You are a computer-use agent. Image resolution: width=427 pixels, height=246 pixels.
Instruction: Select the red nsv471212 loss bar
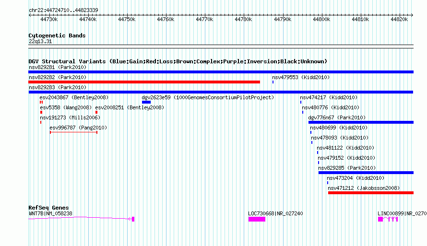pyautogui.click(x=371, y=193)
